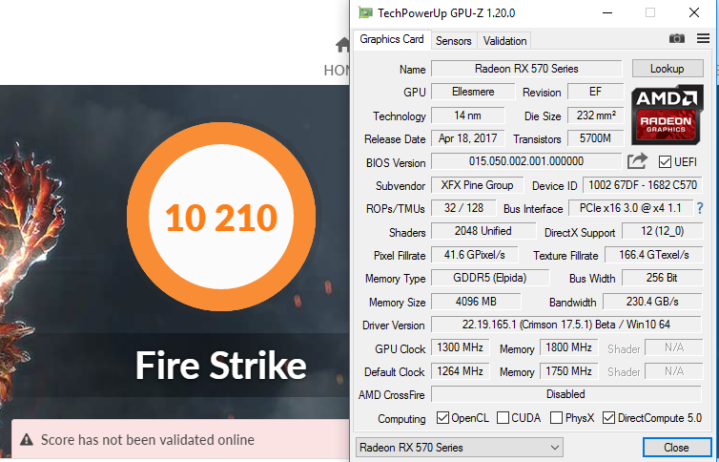Close GPU-Z with the title bar X
Image resolution: width=719 pixels, height=462 pixels.
(694, 12)
